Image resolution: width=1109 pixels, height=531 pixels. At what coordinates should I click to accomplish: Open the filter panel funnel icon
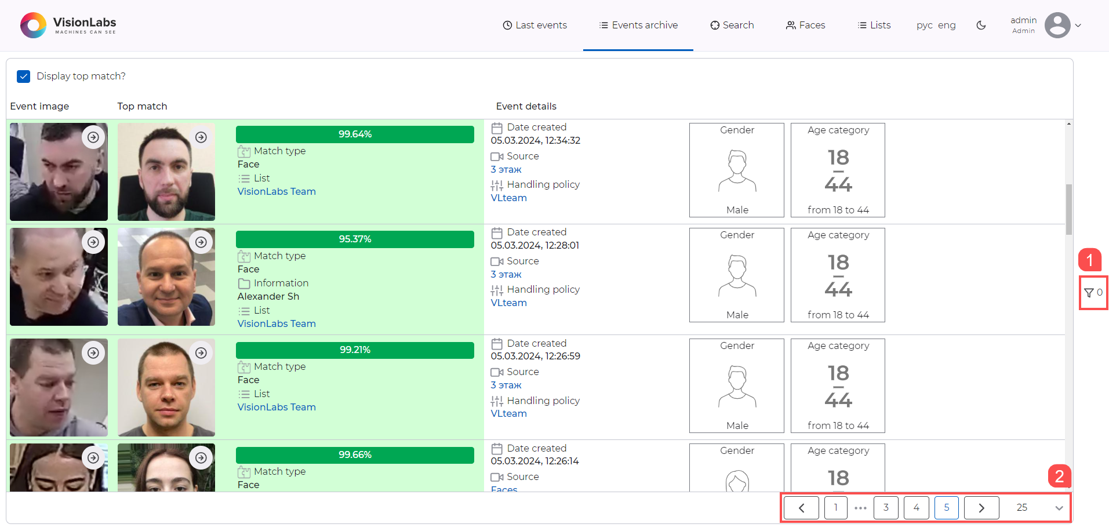coord(1089,293)
